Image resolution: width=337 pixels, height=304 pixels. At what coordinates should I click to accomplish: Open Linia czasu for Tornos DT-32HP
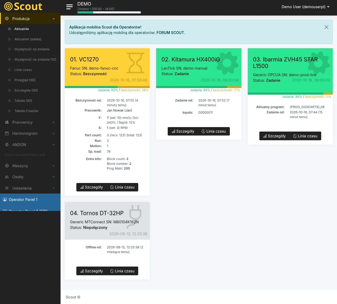coord(122,271)
